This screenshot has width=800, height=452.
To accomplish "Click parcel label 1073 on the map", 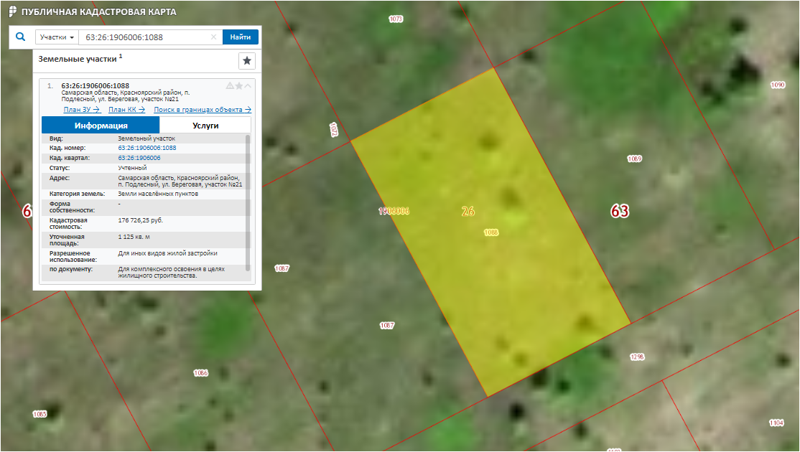I will click(x=396, y=19).
